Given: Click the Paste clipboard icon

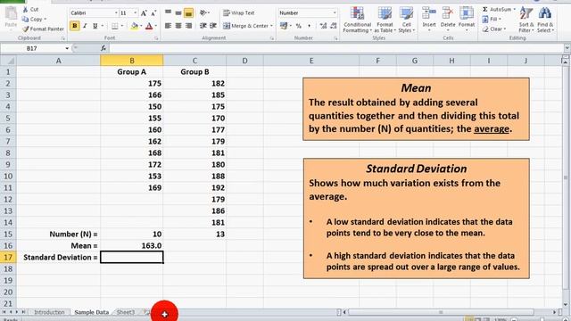Looking at the screenshot, I should click(11, 13).
